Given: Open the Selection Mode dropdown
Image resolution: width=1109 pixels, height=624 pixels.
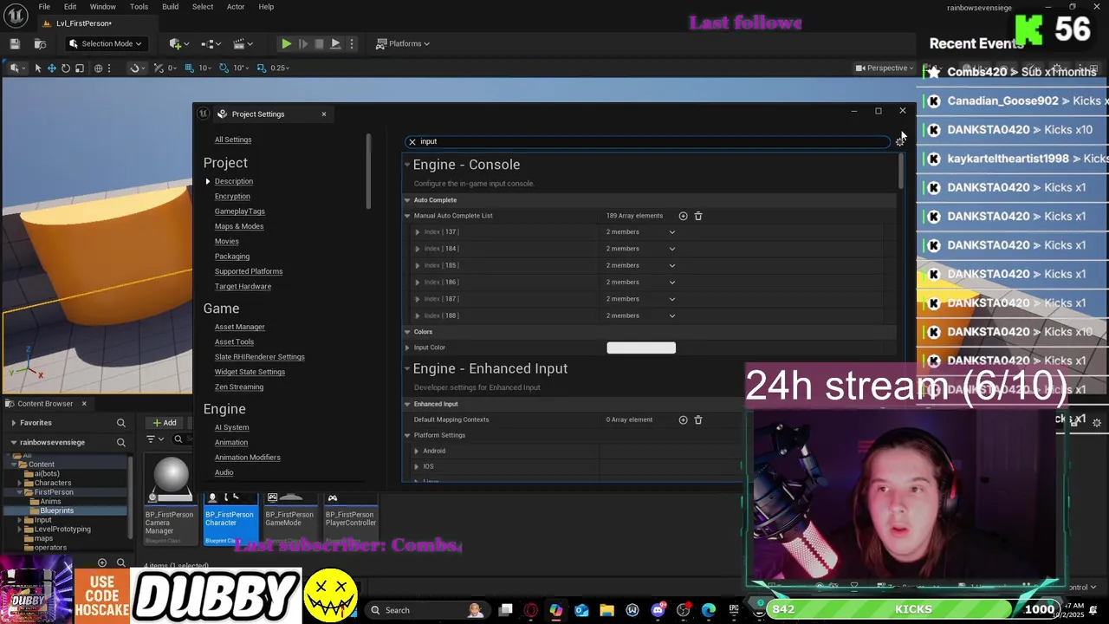Looking at the screenshot, I should click(x=105, y=43).
